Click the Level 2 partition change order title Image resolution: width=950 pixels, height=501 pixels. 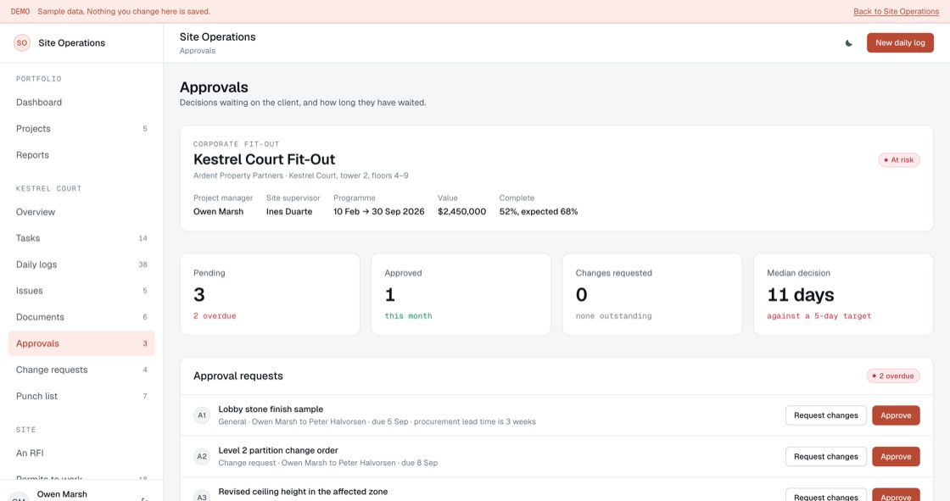pyautogui.click(x=278, y=451)
